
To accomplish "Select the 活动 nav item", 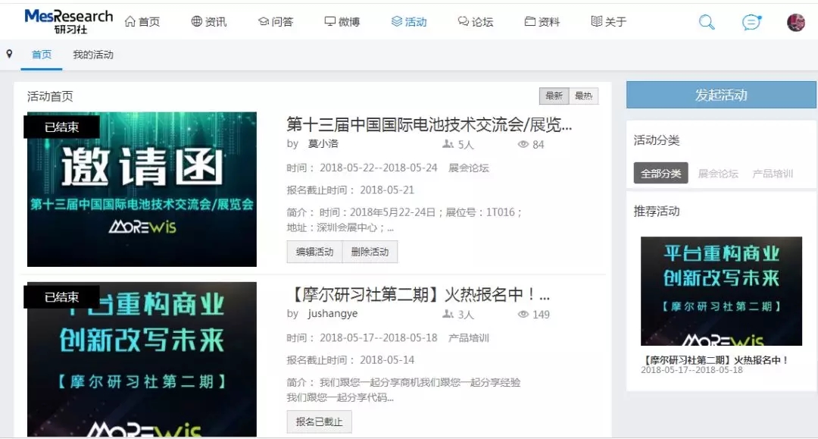I will click(409, 21).
